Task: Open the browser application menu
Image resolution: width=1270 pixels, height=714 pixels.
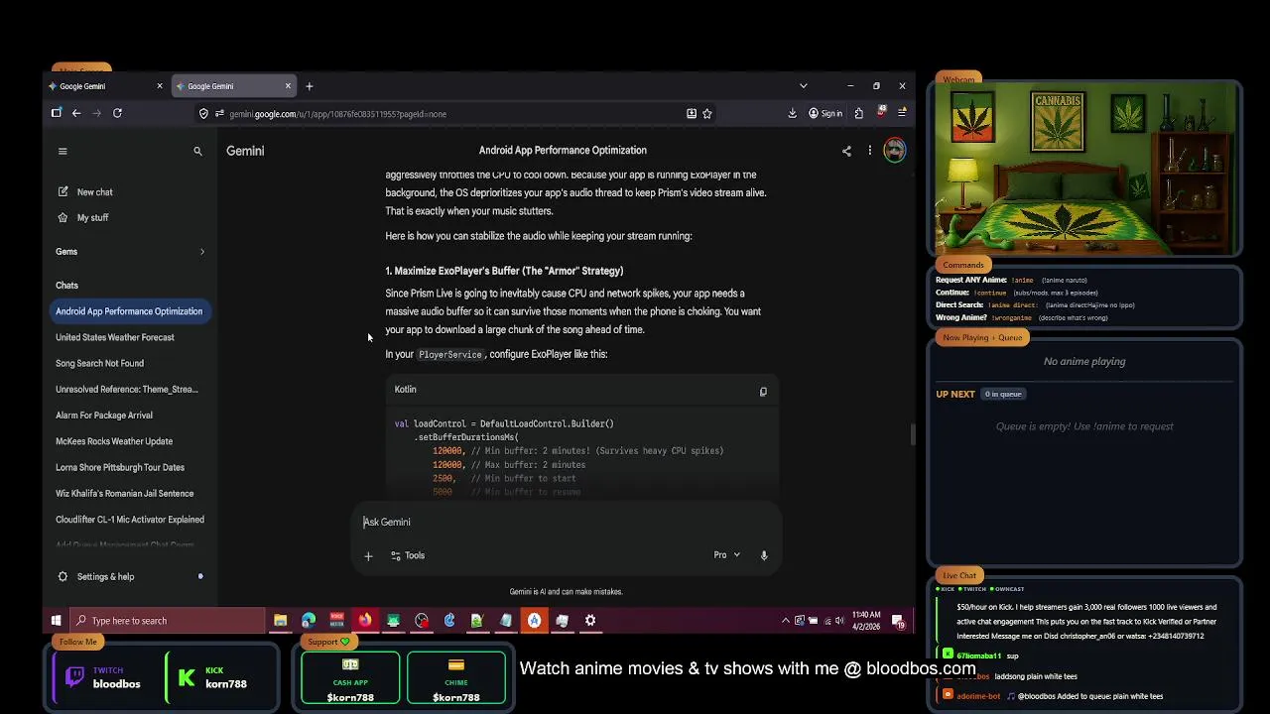Action: coord(902,113)
